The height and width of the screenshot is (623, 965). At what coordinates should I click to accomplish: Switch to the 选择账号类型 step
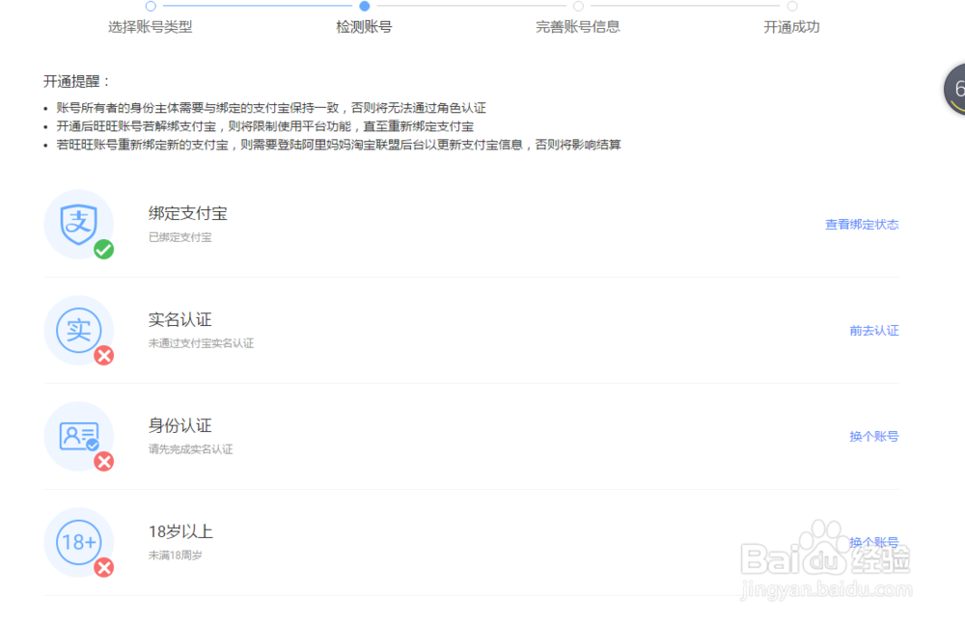click(151, 27)
